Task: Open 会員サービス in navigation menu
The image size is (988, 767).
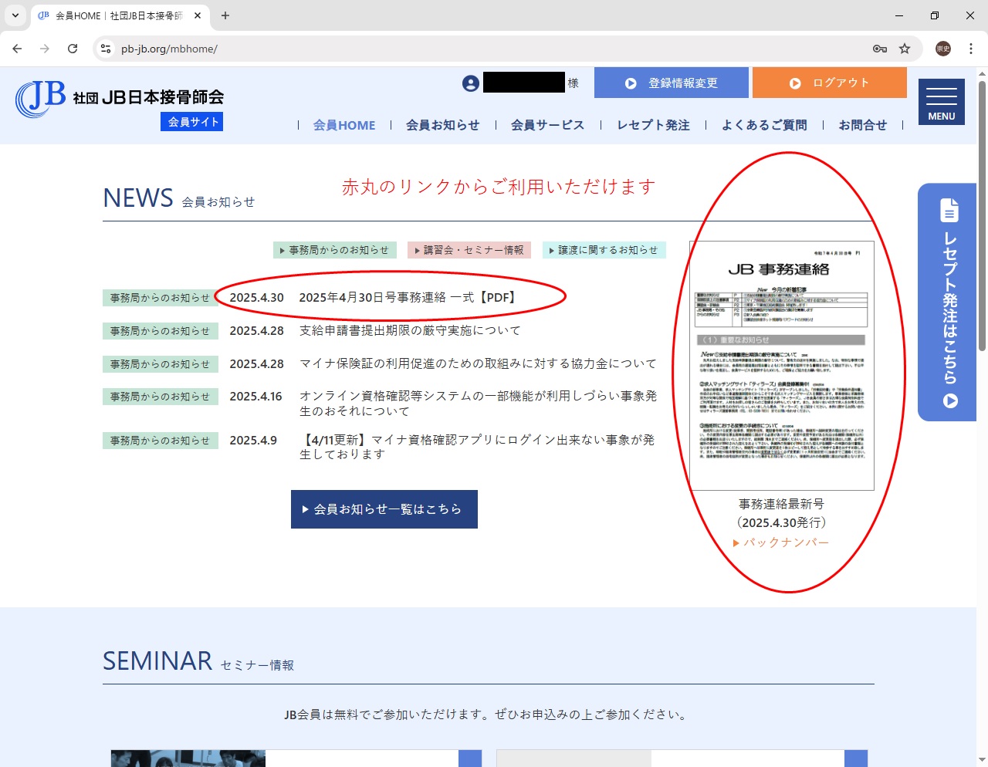Action: point(547,125)
